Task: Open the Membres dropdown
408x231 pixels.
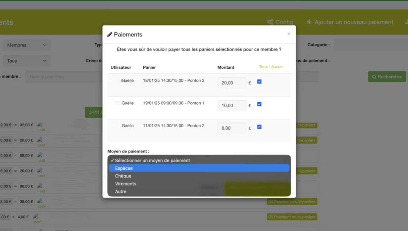Action: (26, 45)
